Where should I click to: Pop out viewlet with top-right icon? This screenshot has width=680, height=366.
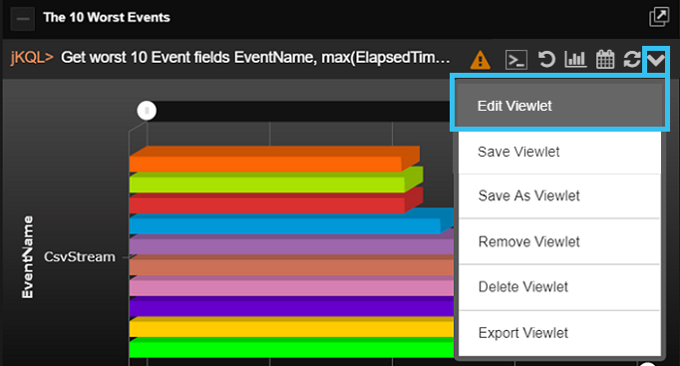point(659,17)
